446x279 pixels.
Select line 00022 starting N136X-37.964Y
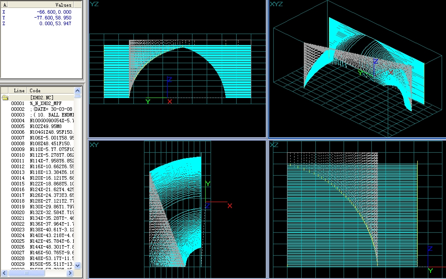click(x=38, y=224)
